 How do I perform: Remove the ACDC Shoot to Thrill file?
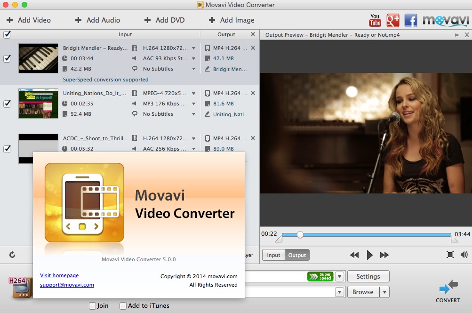point(253,138)
